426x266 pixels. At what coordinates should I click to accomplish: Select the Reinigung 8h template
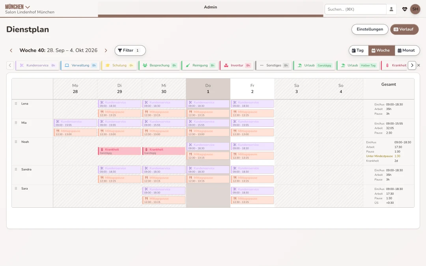tap(200, 65)
